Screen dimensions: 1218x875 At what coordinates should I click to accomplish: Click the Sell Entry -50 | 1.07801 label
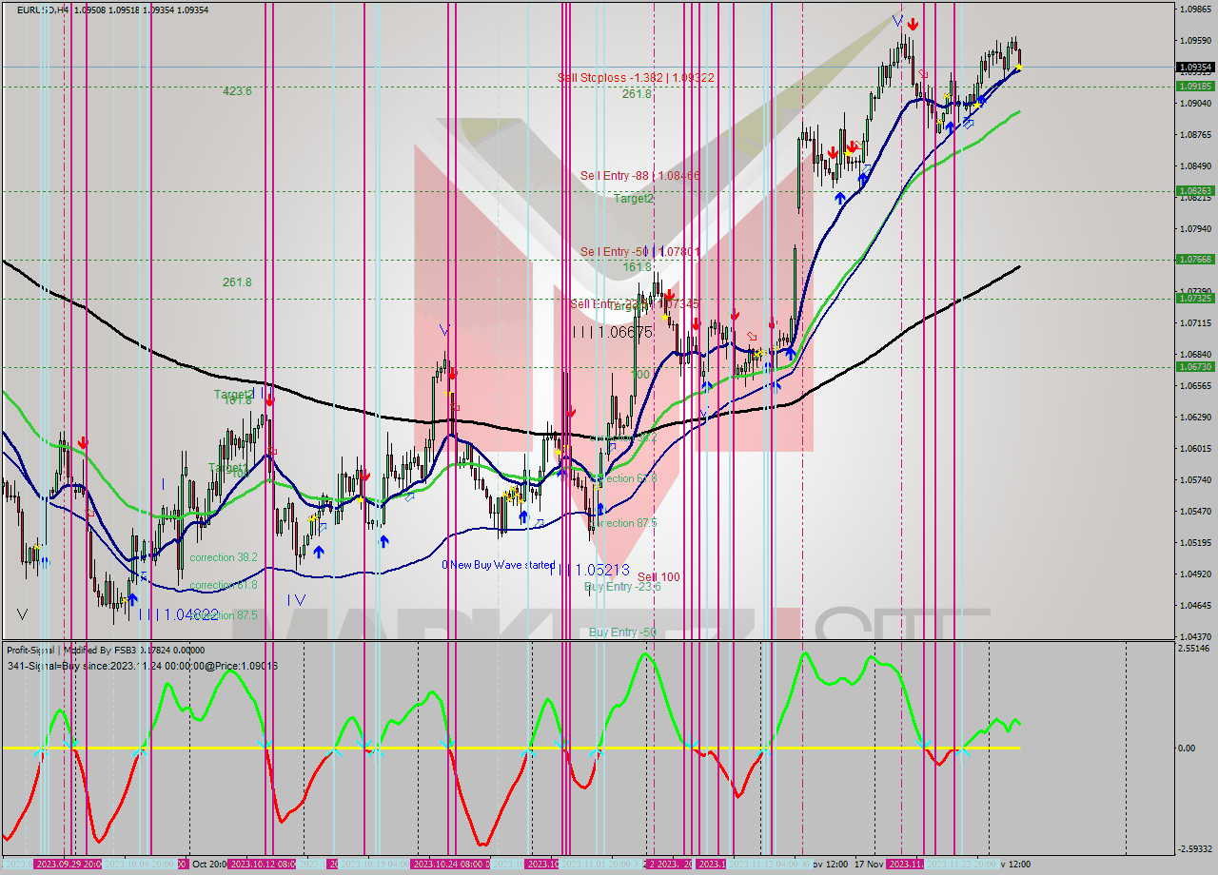click(x=639, y=251)
